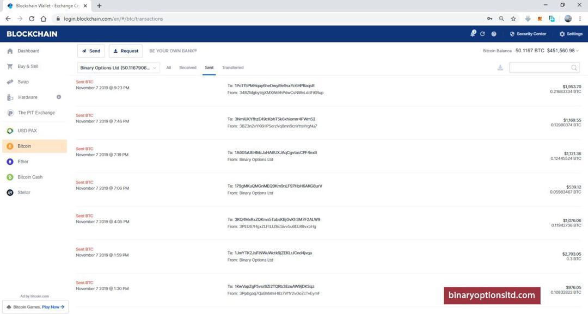Click the Stellar coin icon
The height and width of the screenshot is (314, 588).
coord(10,192)
